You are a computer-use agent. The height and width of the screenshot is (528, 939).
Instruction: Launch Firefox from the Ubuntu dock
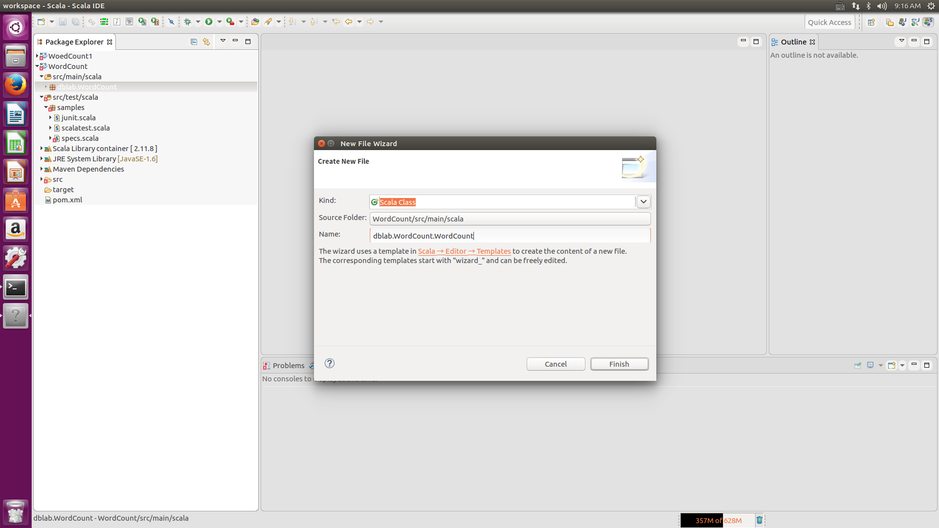click(16, 85)
